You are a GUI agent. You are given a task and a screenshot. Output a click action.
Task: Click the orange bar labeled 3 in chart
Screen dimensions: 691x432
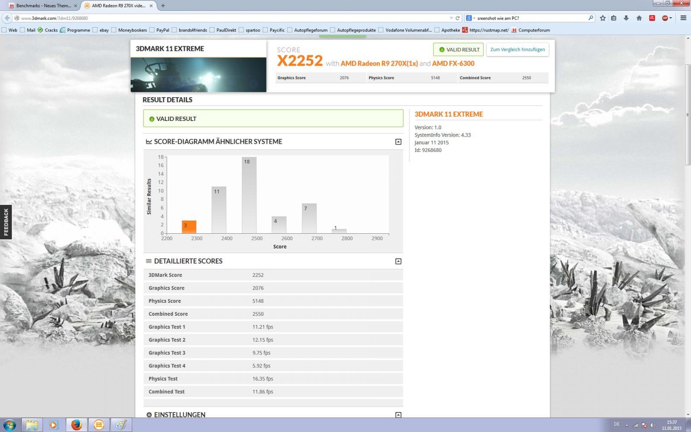point(189,227)
